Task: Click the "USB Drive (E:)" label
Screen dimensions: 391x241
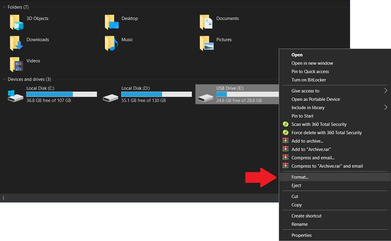Action: [230, 88]
